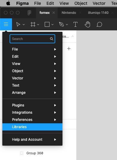Click the menu Search field
Image resolution: width=117 pixels, height=160 pixels.
(32, 39)
